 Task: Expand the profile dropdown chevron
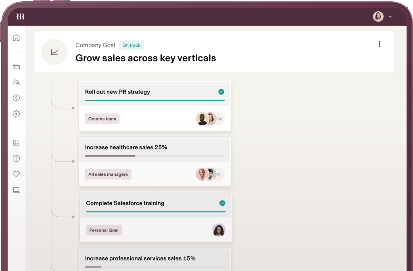point(390,17)
